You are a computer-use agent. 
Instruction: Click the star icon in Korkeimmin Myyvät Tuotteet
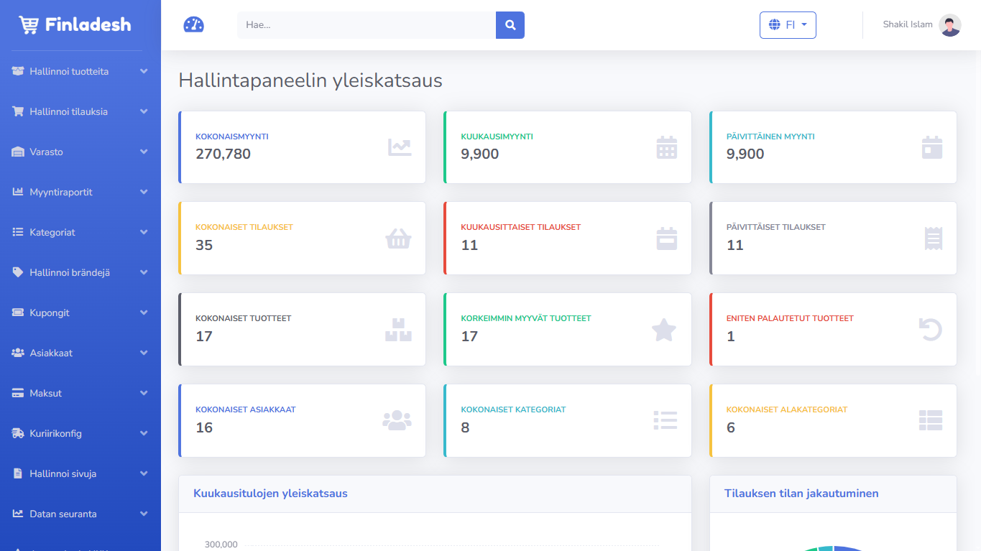pyautogui.click(x=663, y=330)
